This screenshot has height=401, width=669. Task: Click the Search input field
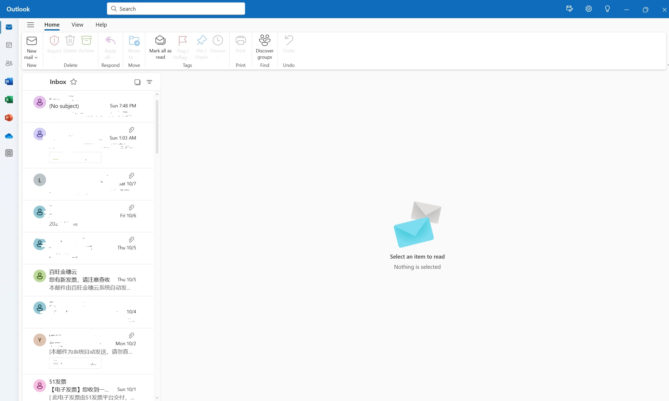[176, 9]
